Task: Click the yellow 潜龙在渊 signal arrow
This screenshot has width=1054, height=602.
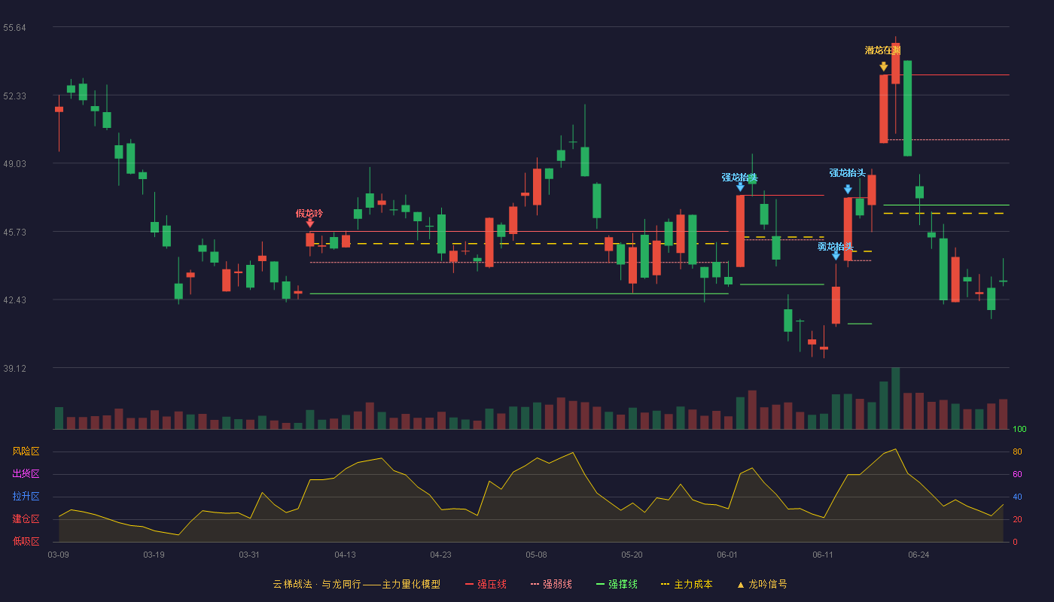Action: (883, 67)
